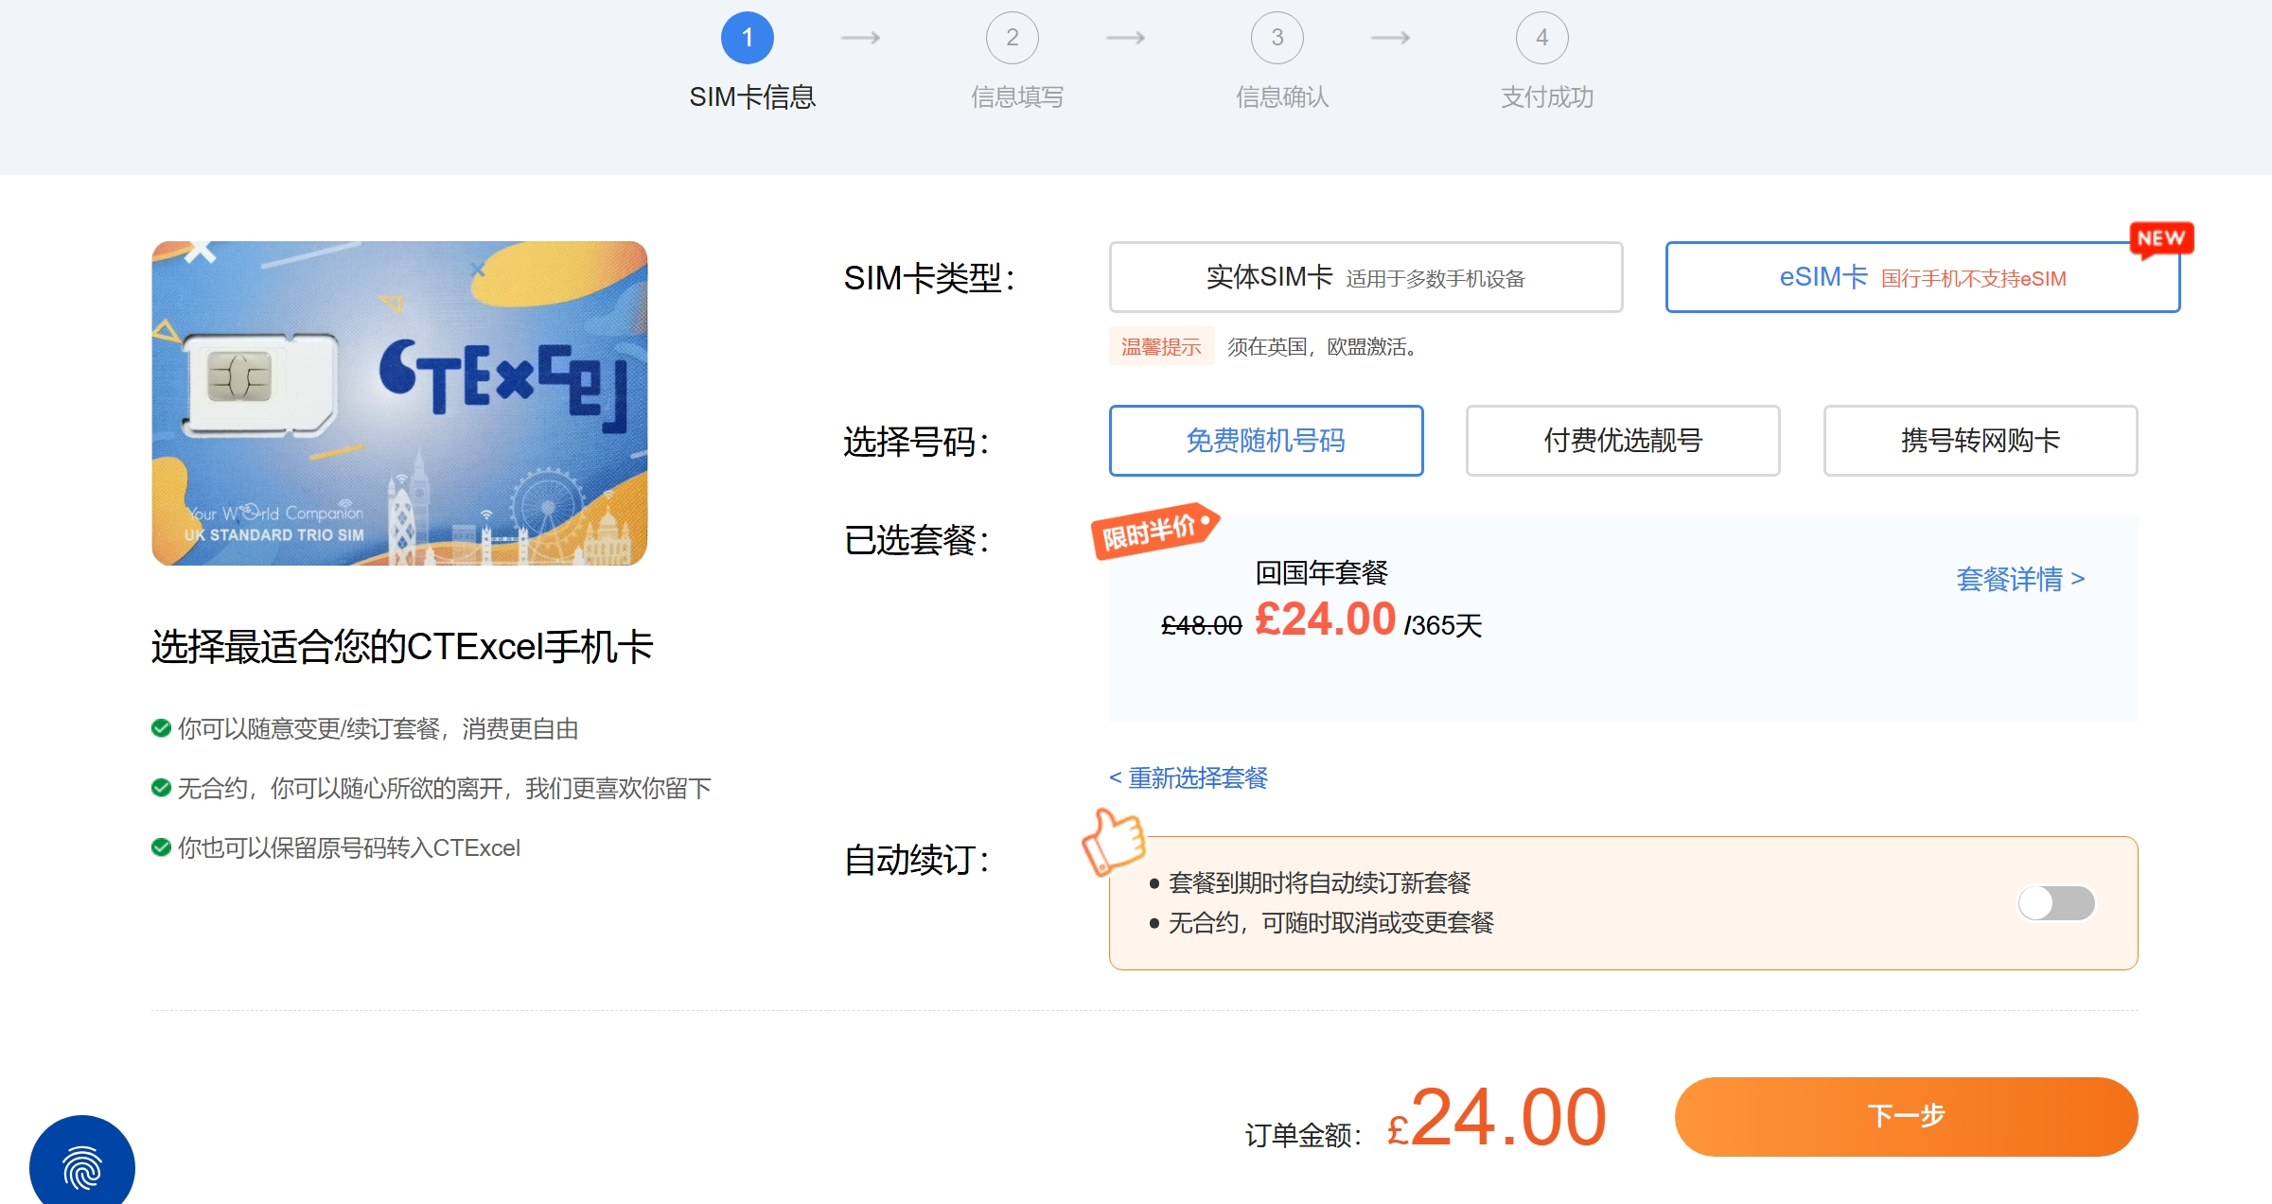Expand 重新选择套餐 to reselect a plan

pos(1189,778)
